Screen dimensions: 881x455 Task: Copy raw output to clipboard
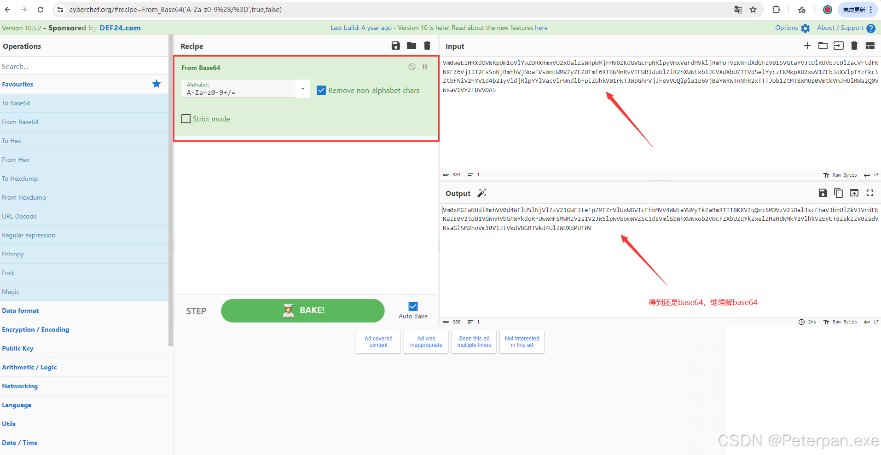coord(839,193)
